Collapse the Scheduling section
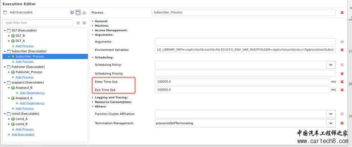 [x=93, y=57]
